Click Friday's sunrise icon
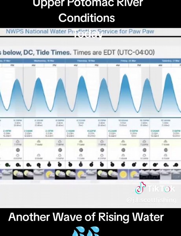 [123, 142]
